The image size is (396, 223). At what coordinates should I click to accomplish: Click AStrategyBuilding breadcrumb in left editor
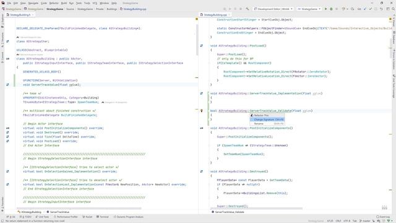pos(29,212)
